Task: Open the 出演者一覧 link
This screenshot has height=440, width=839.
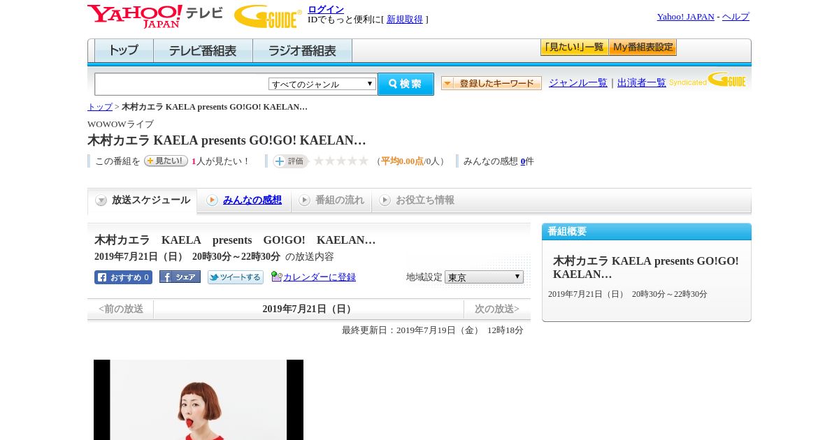Action: [x=642, y=82]
